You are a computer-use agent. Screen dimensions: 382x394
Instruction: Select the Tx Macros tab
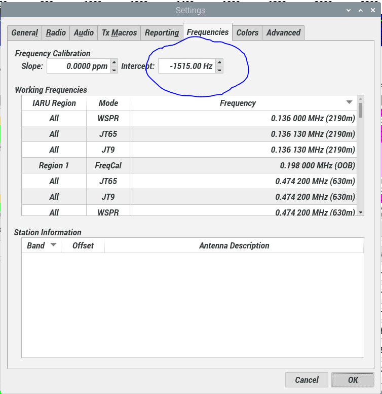click(119, 32)
